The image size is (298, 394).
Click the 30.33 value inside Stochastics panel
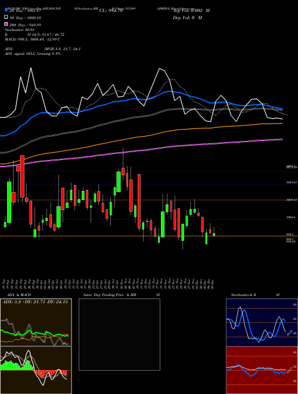click(x=289, y=333)
